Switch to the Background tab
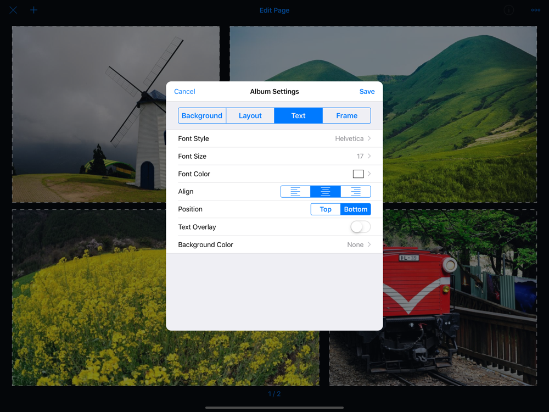Image resolution: width=549 pixels, height=412 pixels. [x=202, y=115]
